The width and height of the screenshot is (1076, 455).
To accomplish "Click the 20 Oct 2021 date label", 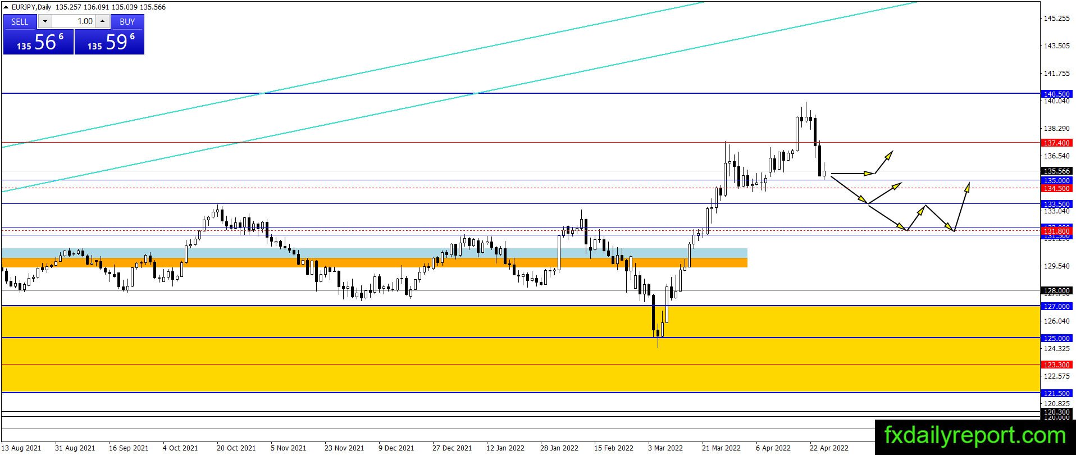I will 236,448.
